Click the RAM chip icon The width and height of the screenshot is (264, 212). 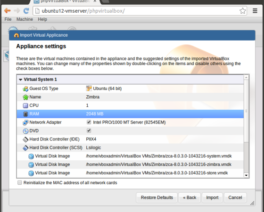tap(25, 114)
